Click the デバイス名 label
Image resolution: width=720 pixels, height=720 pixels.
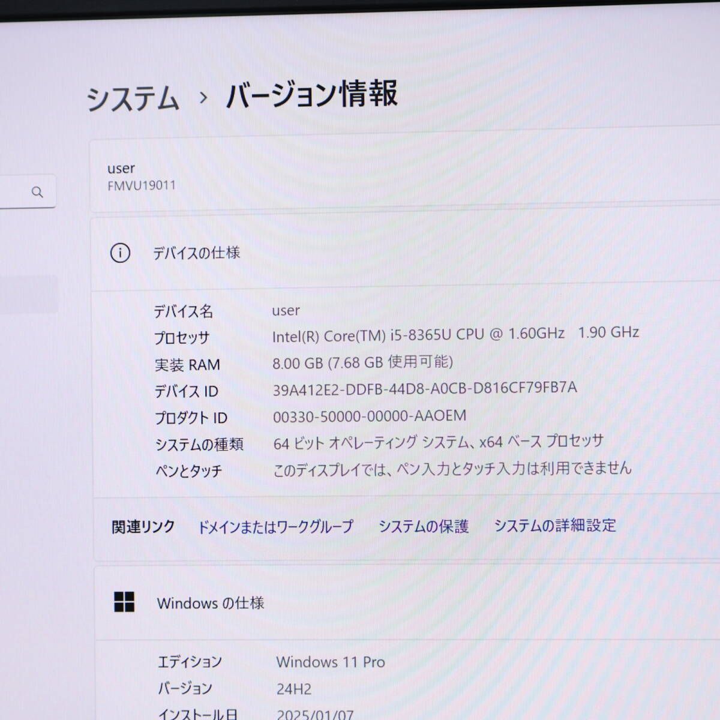(183, 311)
